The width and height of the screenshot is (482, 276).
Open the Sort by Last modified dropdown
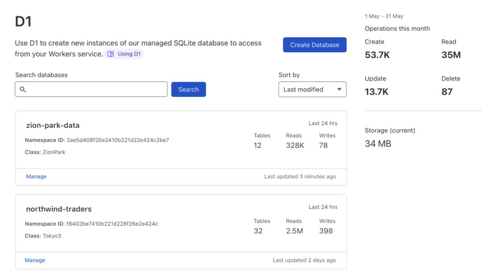(x=312, y=89)
